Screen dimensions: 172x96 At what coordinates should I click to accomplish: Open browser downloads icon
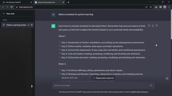coord(156,7)
